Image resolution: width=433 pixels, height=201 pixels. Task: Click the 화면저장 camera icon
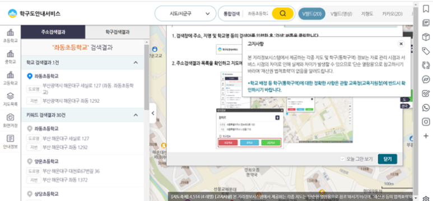tap(10, 121)
